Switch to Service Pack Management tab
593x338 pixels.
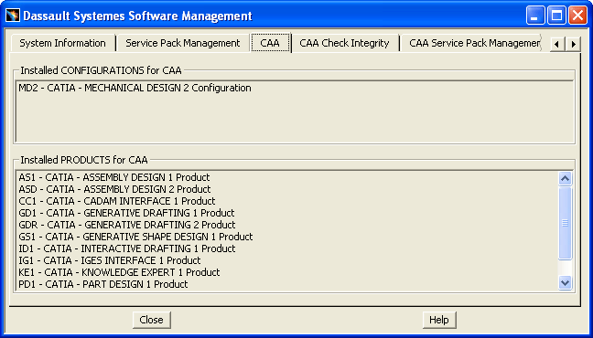click(183, 43)
